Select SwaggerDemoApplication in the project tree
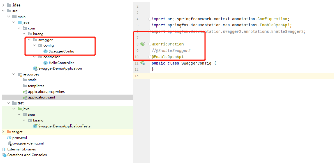 tap(60, 68)
